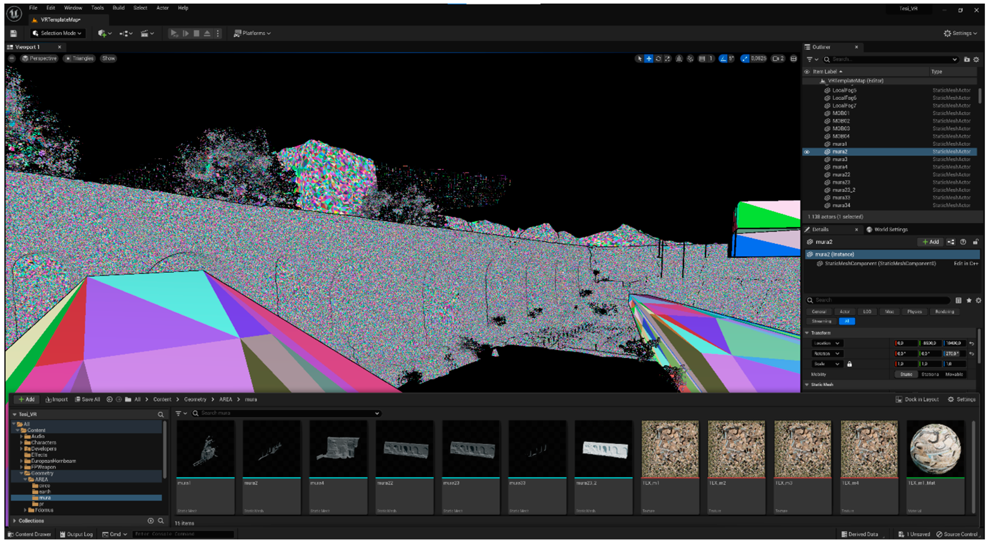Collapse the Transform section

(807, 333)
